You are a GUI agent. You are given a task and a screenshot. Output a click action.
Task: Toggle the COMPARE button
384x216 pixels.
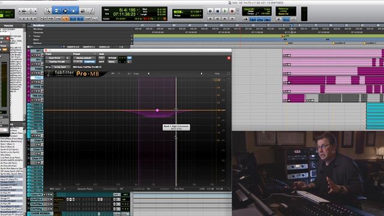click(89, 62)
